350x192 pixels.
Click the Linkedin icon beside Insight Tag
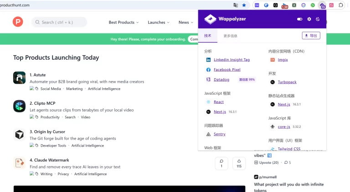[x=208, y=60]
